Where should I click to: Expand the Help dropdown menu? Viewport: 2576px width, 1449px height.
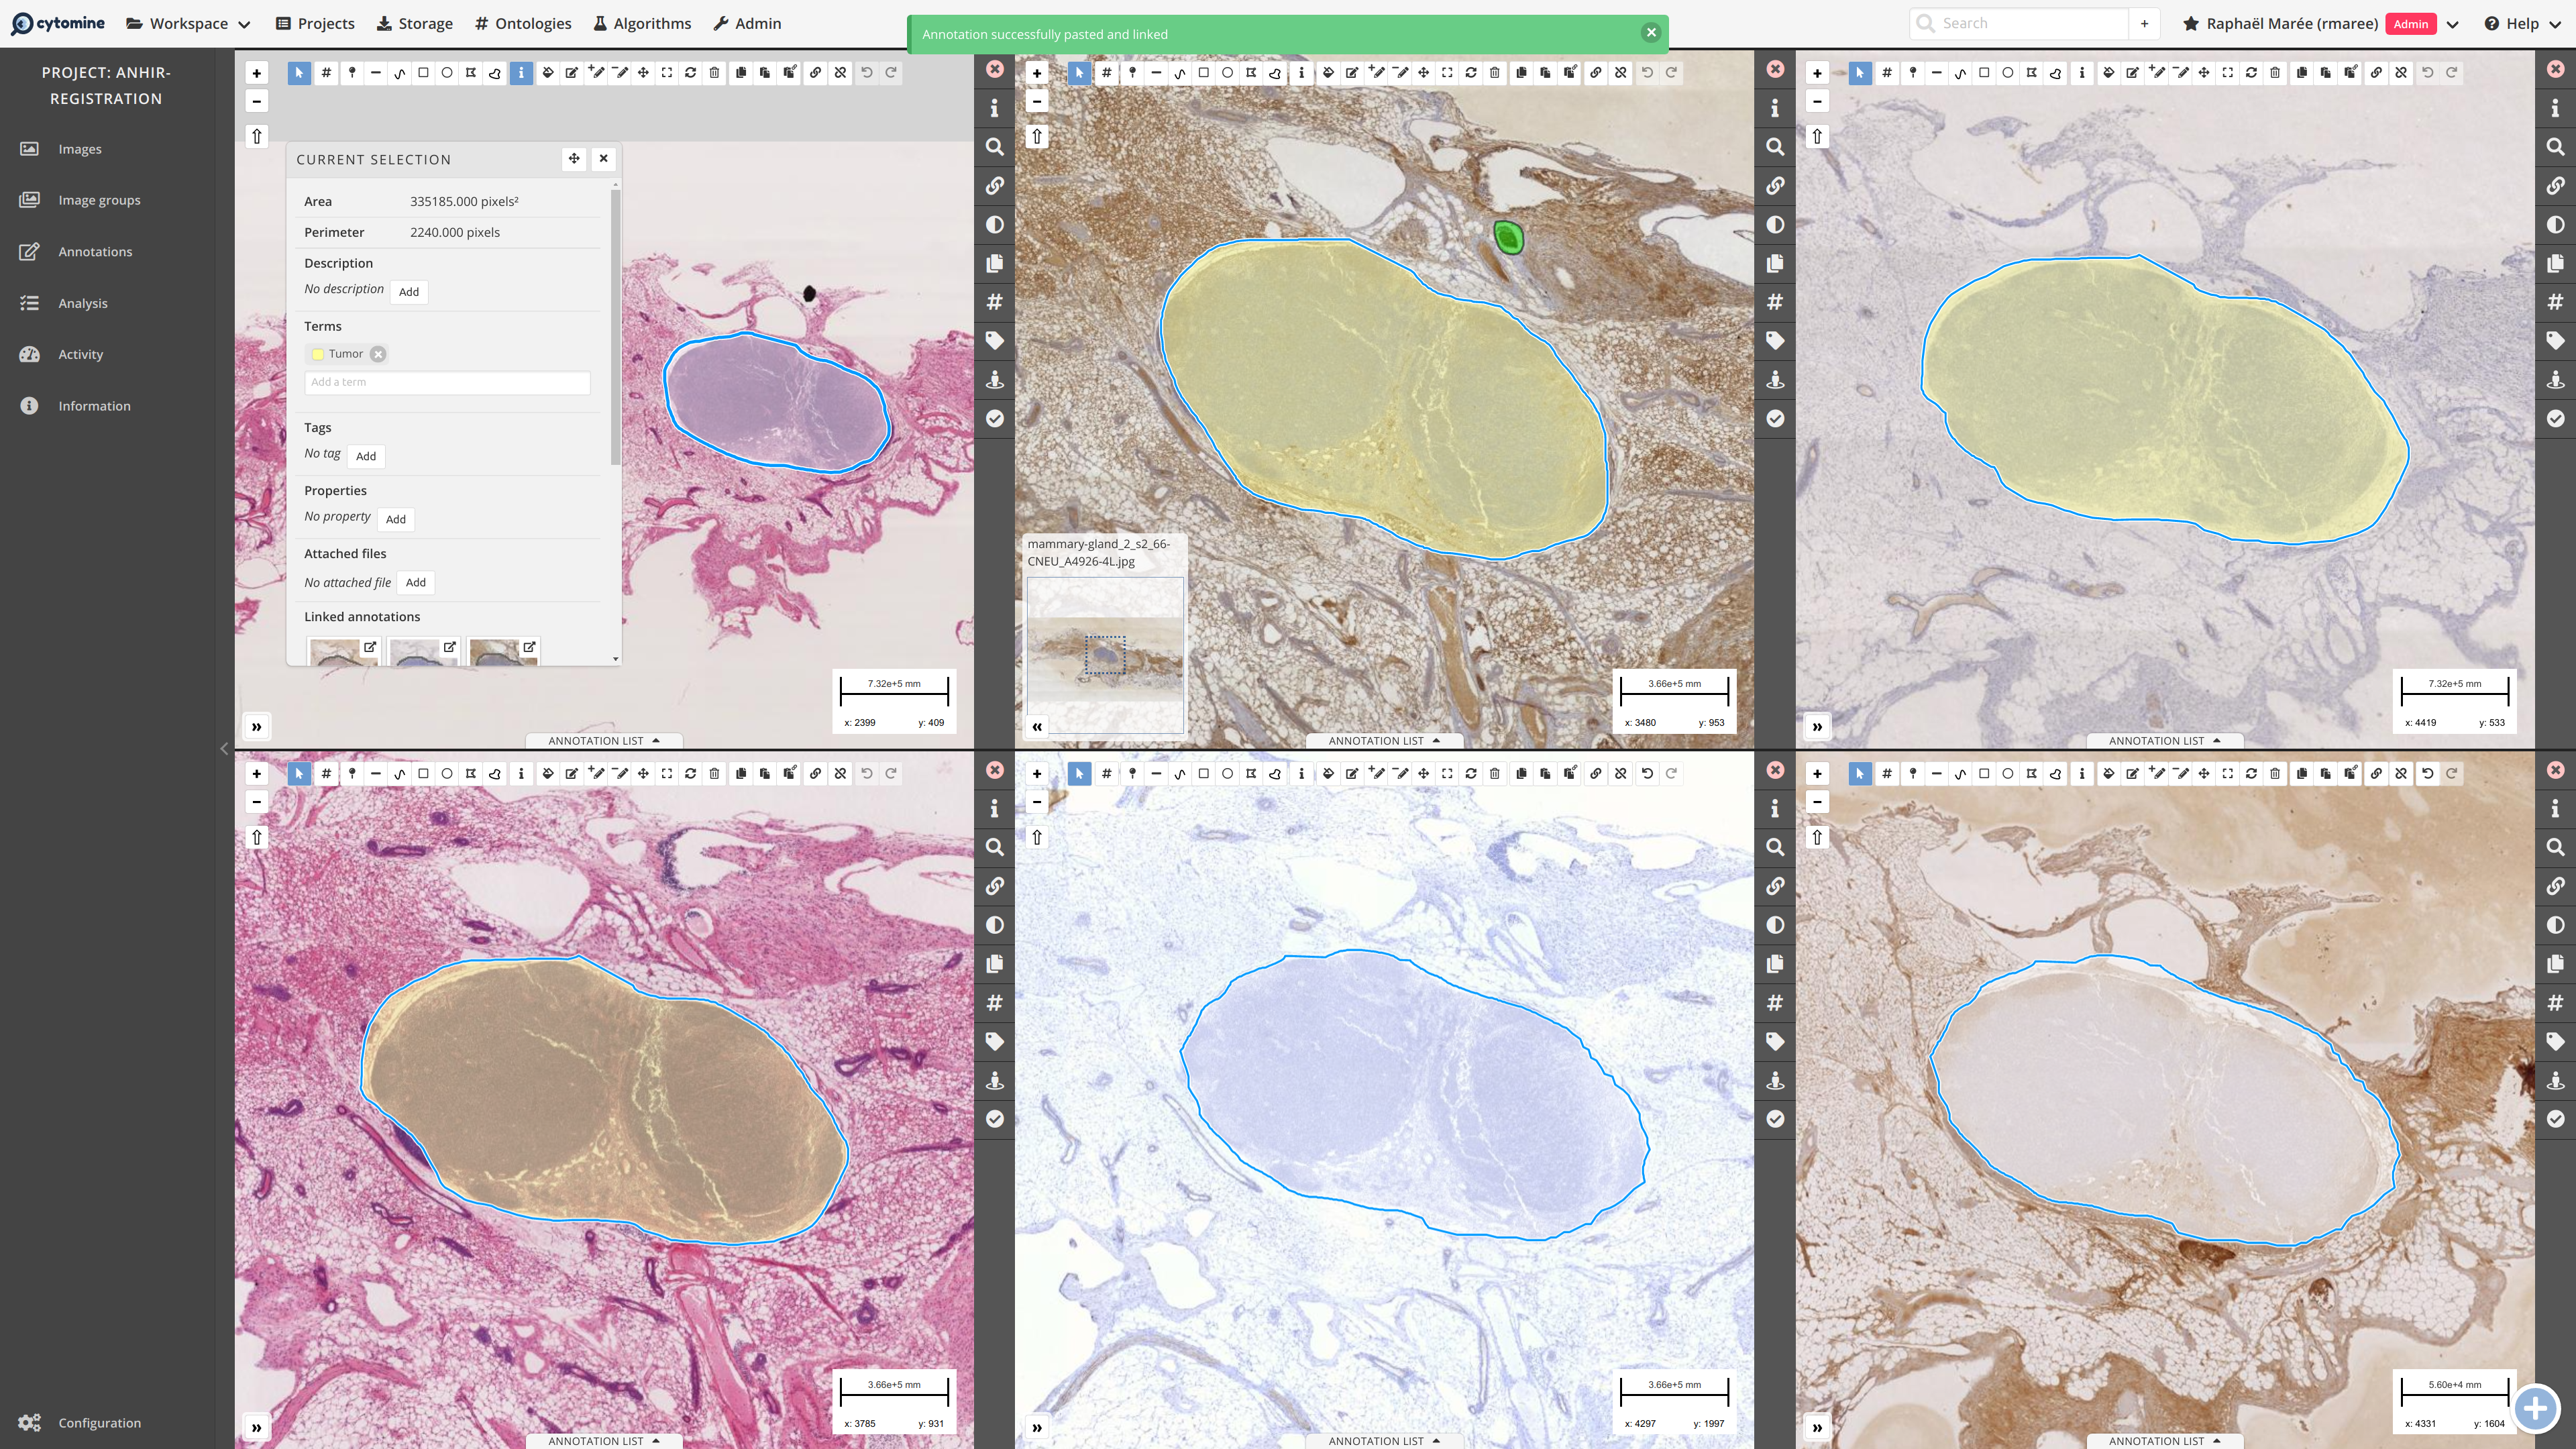tap(2521, 23)
